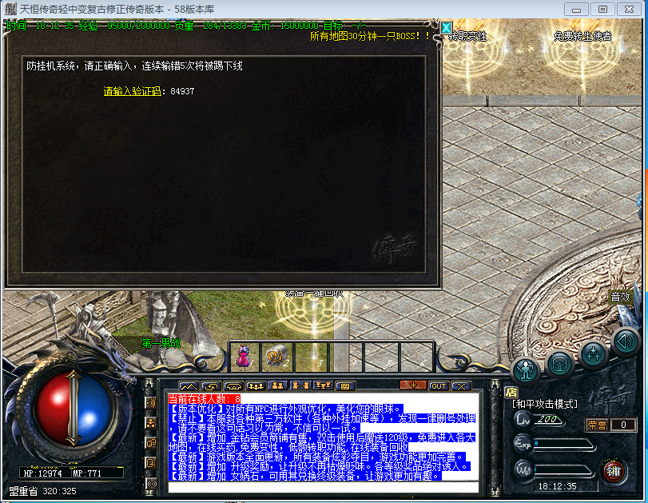Click the yellow 店 store icon

click(511, 392)
